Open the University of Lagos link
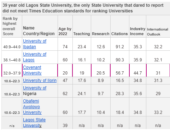 click(x=35, y=57)
